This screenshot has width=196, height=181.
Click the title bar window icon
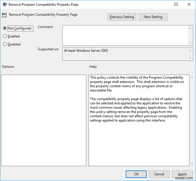(5, 4)
